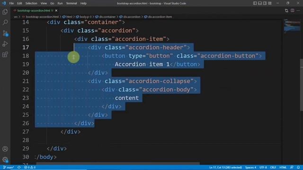This screenshot has height=170, width=303.
Task: Click the Synchronize Changes status icon
Action: click(x=19, y=168)
